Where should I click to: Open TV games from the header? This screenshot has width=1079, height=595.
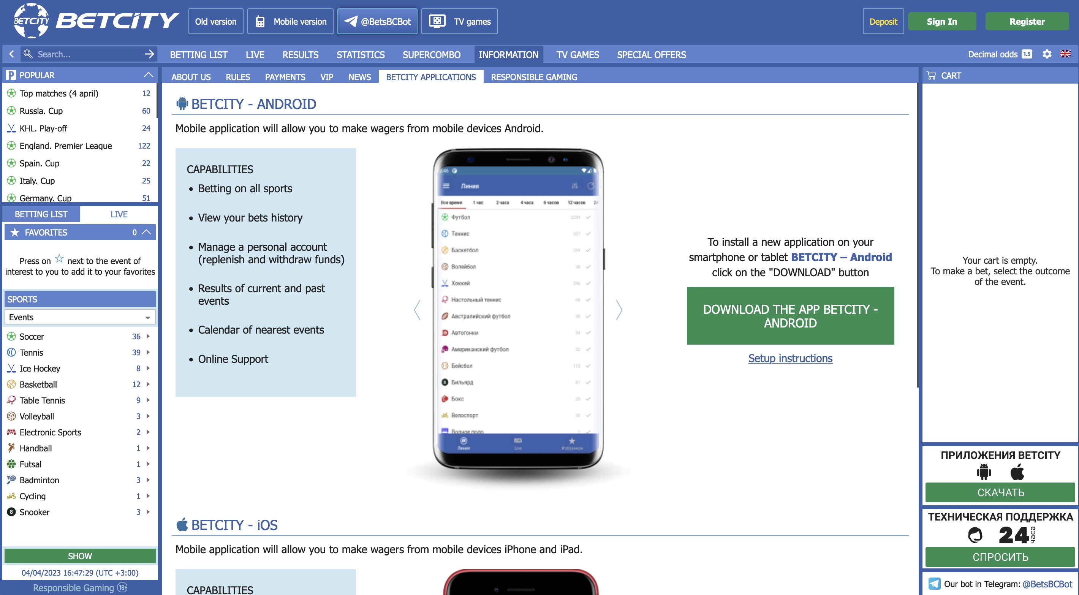click(x=459, y=21)
